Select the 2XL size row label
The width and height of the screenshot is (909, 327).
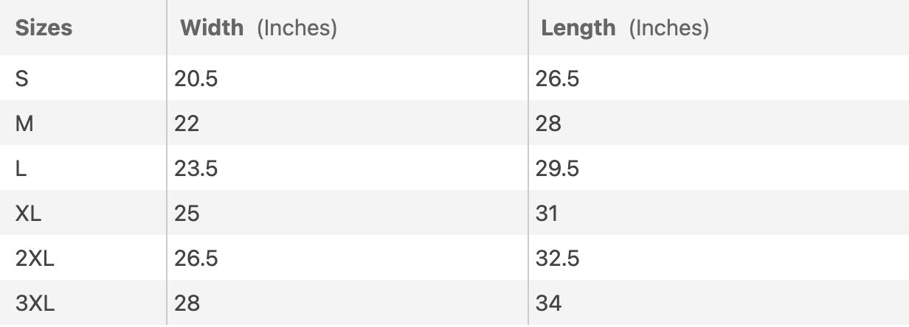[35, 259]
